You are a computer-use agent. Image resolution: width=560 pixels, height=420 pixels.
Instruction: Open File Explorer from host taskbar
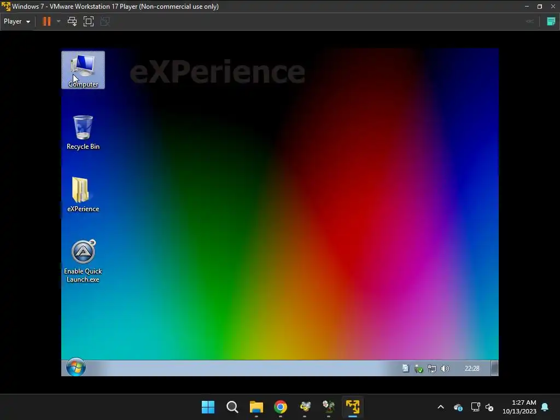tap(256, 407)
